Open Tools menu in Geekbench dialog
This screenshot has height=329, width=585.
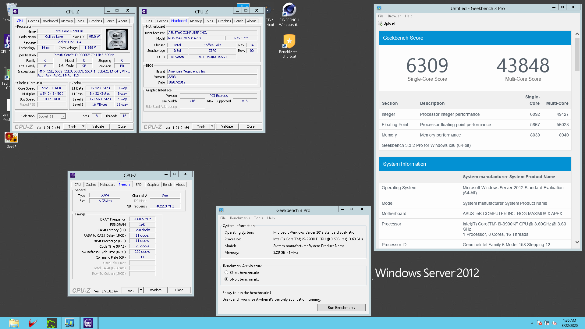pos(258,218)
